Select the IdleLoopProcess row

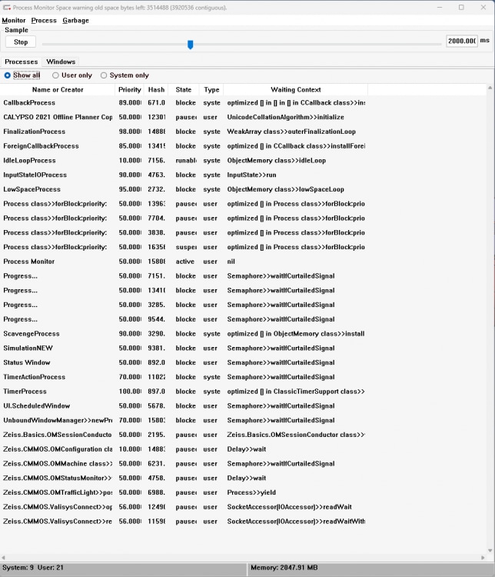click(184, 161)
